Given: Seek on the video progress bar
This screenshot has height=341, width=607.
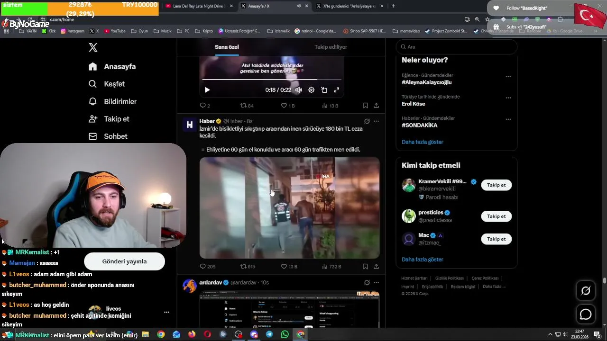Looking at the screenshot, I should point(272,80).
